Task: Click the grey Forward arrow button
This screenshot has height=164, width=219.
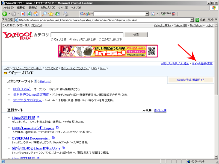Action: click(14, 14)
